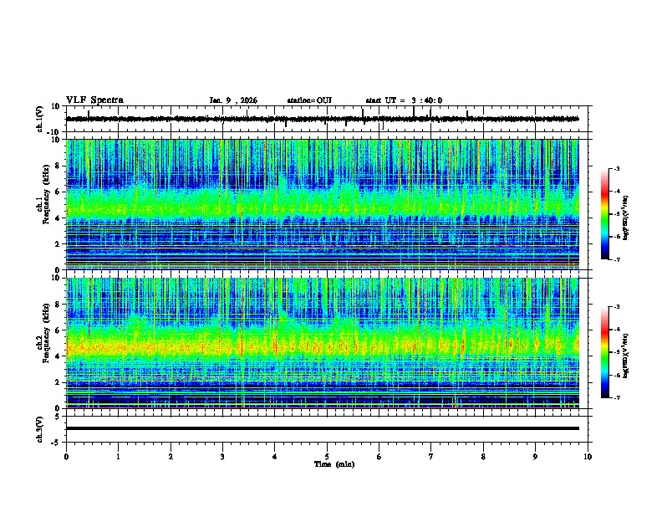Click the "10" tick on the Time axis

click(588, 457)
